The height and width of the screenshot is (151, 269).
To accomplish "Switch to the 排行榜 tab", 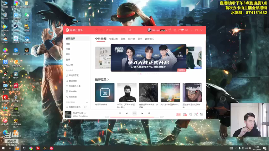I will [x=131, y=39].
